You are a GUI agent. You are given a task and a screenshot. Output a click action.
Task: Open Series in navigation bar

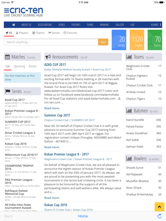[62, 25]
